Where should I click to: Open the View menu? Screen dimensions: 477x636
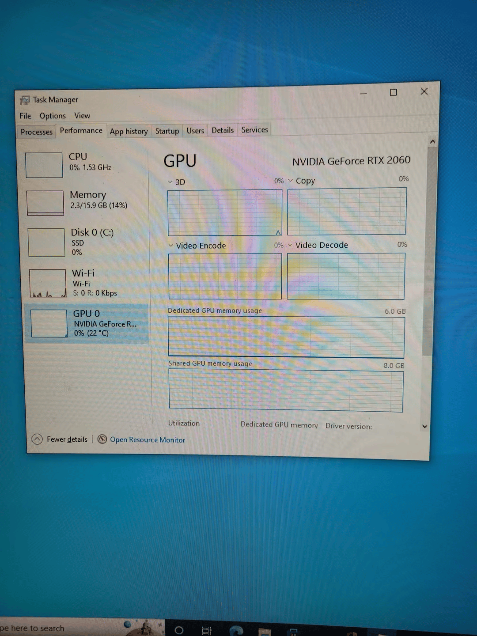coord(82,115)
